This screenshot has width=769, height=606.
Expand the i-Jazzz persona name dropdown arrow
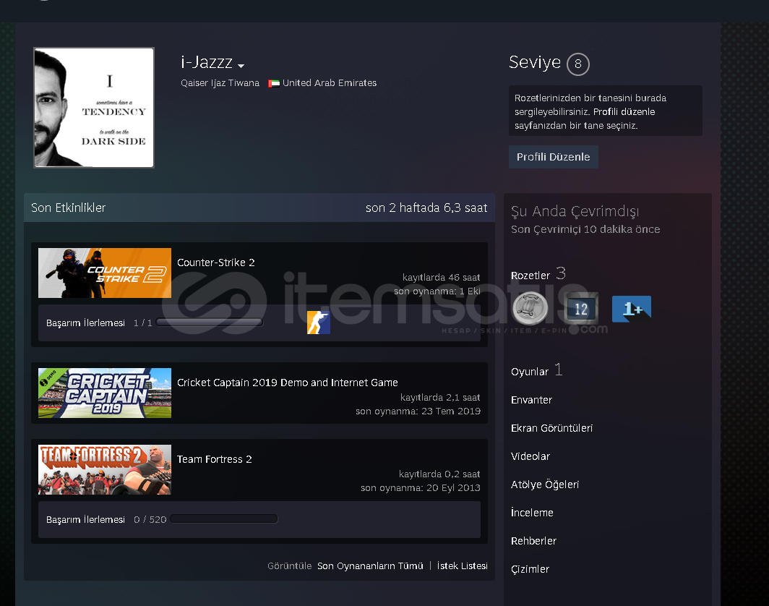[x=241, y=65]
